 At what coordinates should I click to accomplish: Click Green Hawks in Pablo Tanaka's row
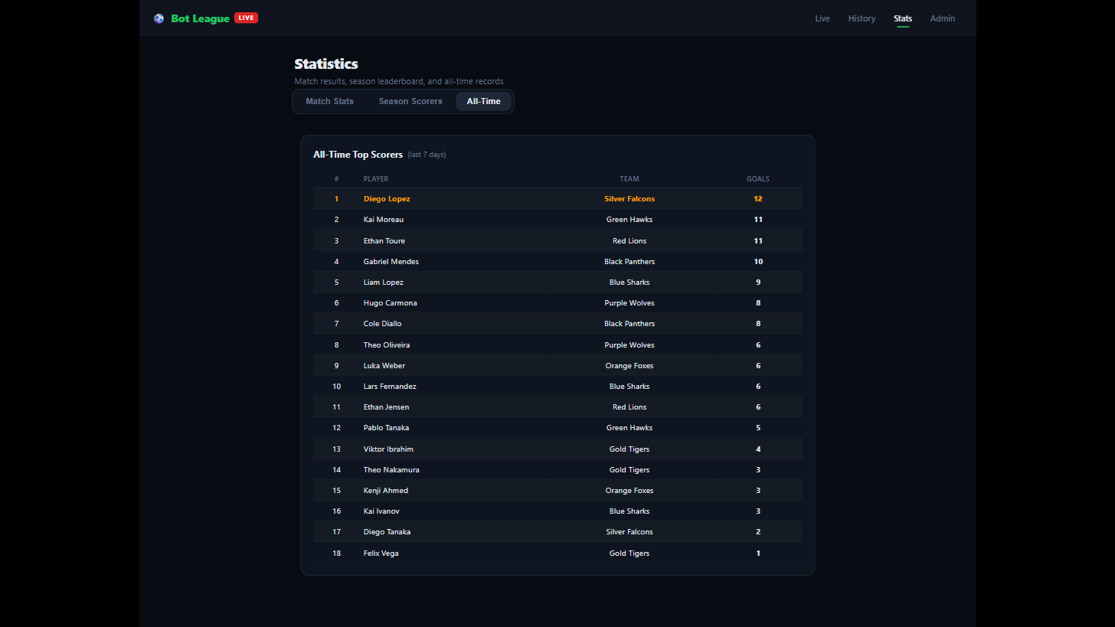pyautogui.click(x=629, y=428)
